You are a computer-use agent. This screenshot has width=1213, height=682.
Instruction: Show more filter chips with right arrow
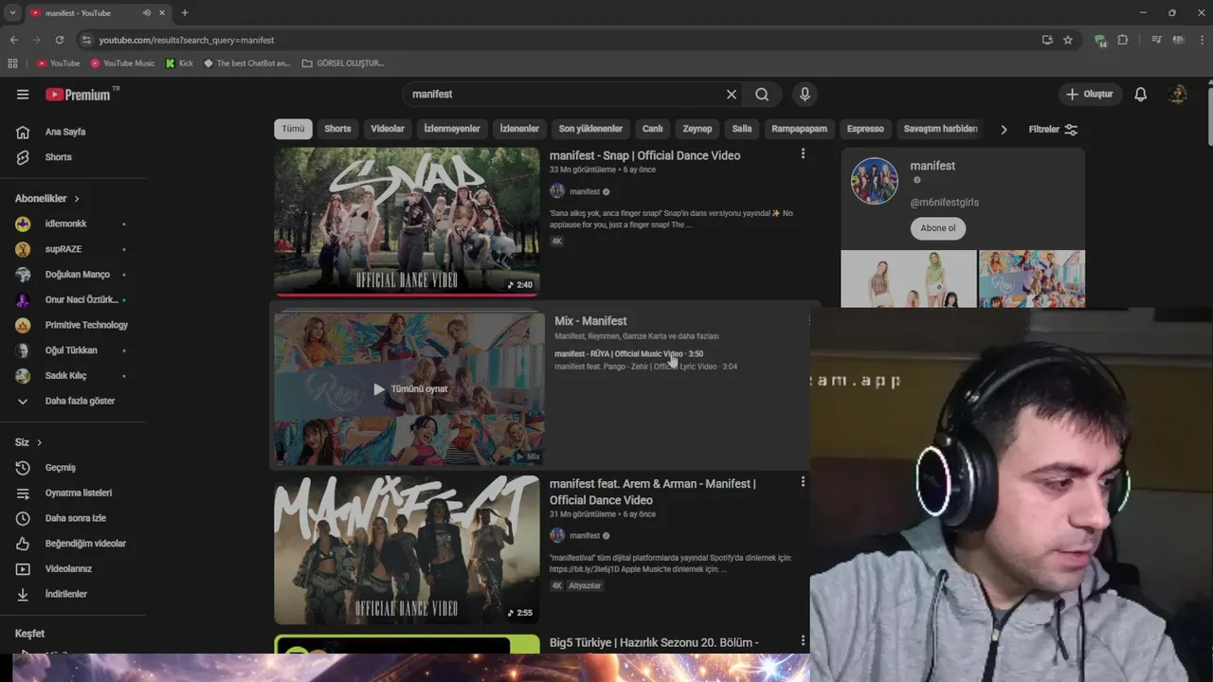point(1004,129)
